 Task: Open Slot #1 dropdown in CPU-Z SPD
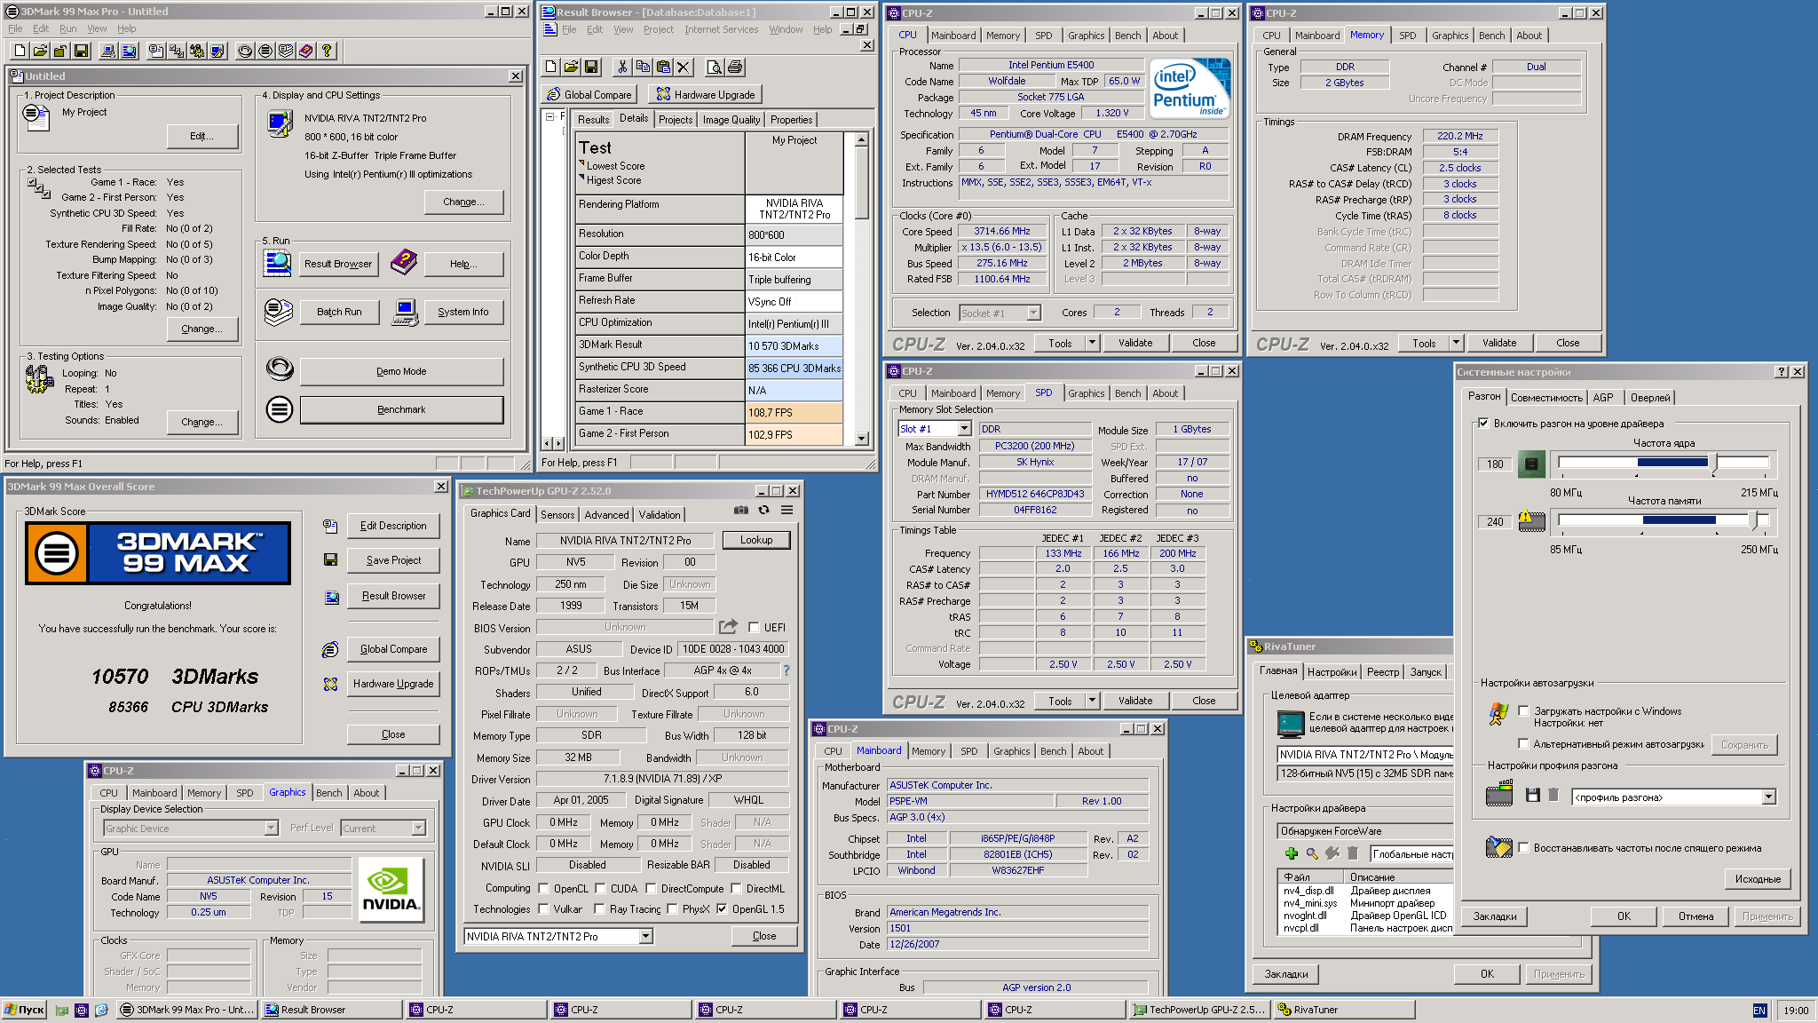pos(964,429)
